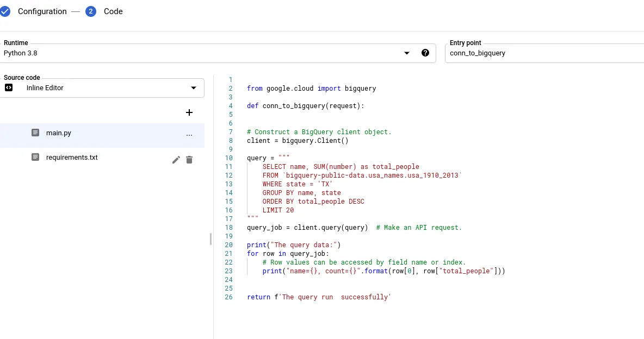The width and height of the screenshot is (644, 339).
Task: Select the main.py file
Action: click(x=59, y=133)
